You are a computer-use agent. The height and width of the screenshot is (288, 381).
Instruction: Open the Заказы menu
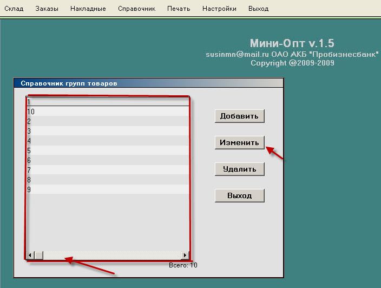(x=47, y=9)
